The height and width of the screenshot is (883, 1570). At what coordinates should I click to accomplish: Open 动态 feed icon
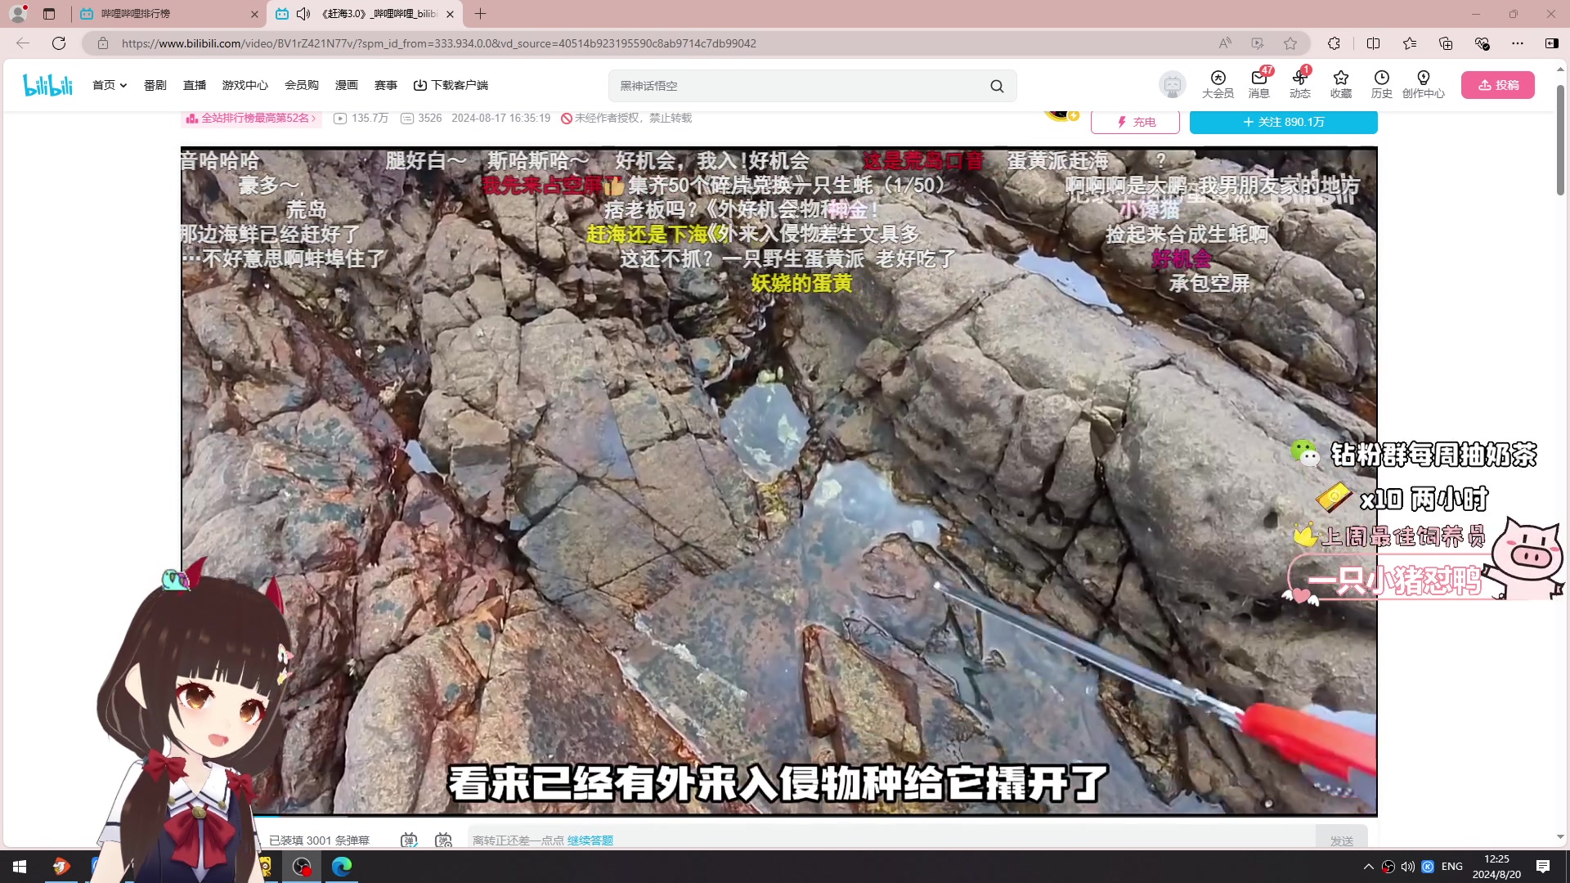coord(1300,84)
